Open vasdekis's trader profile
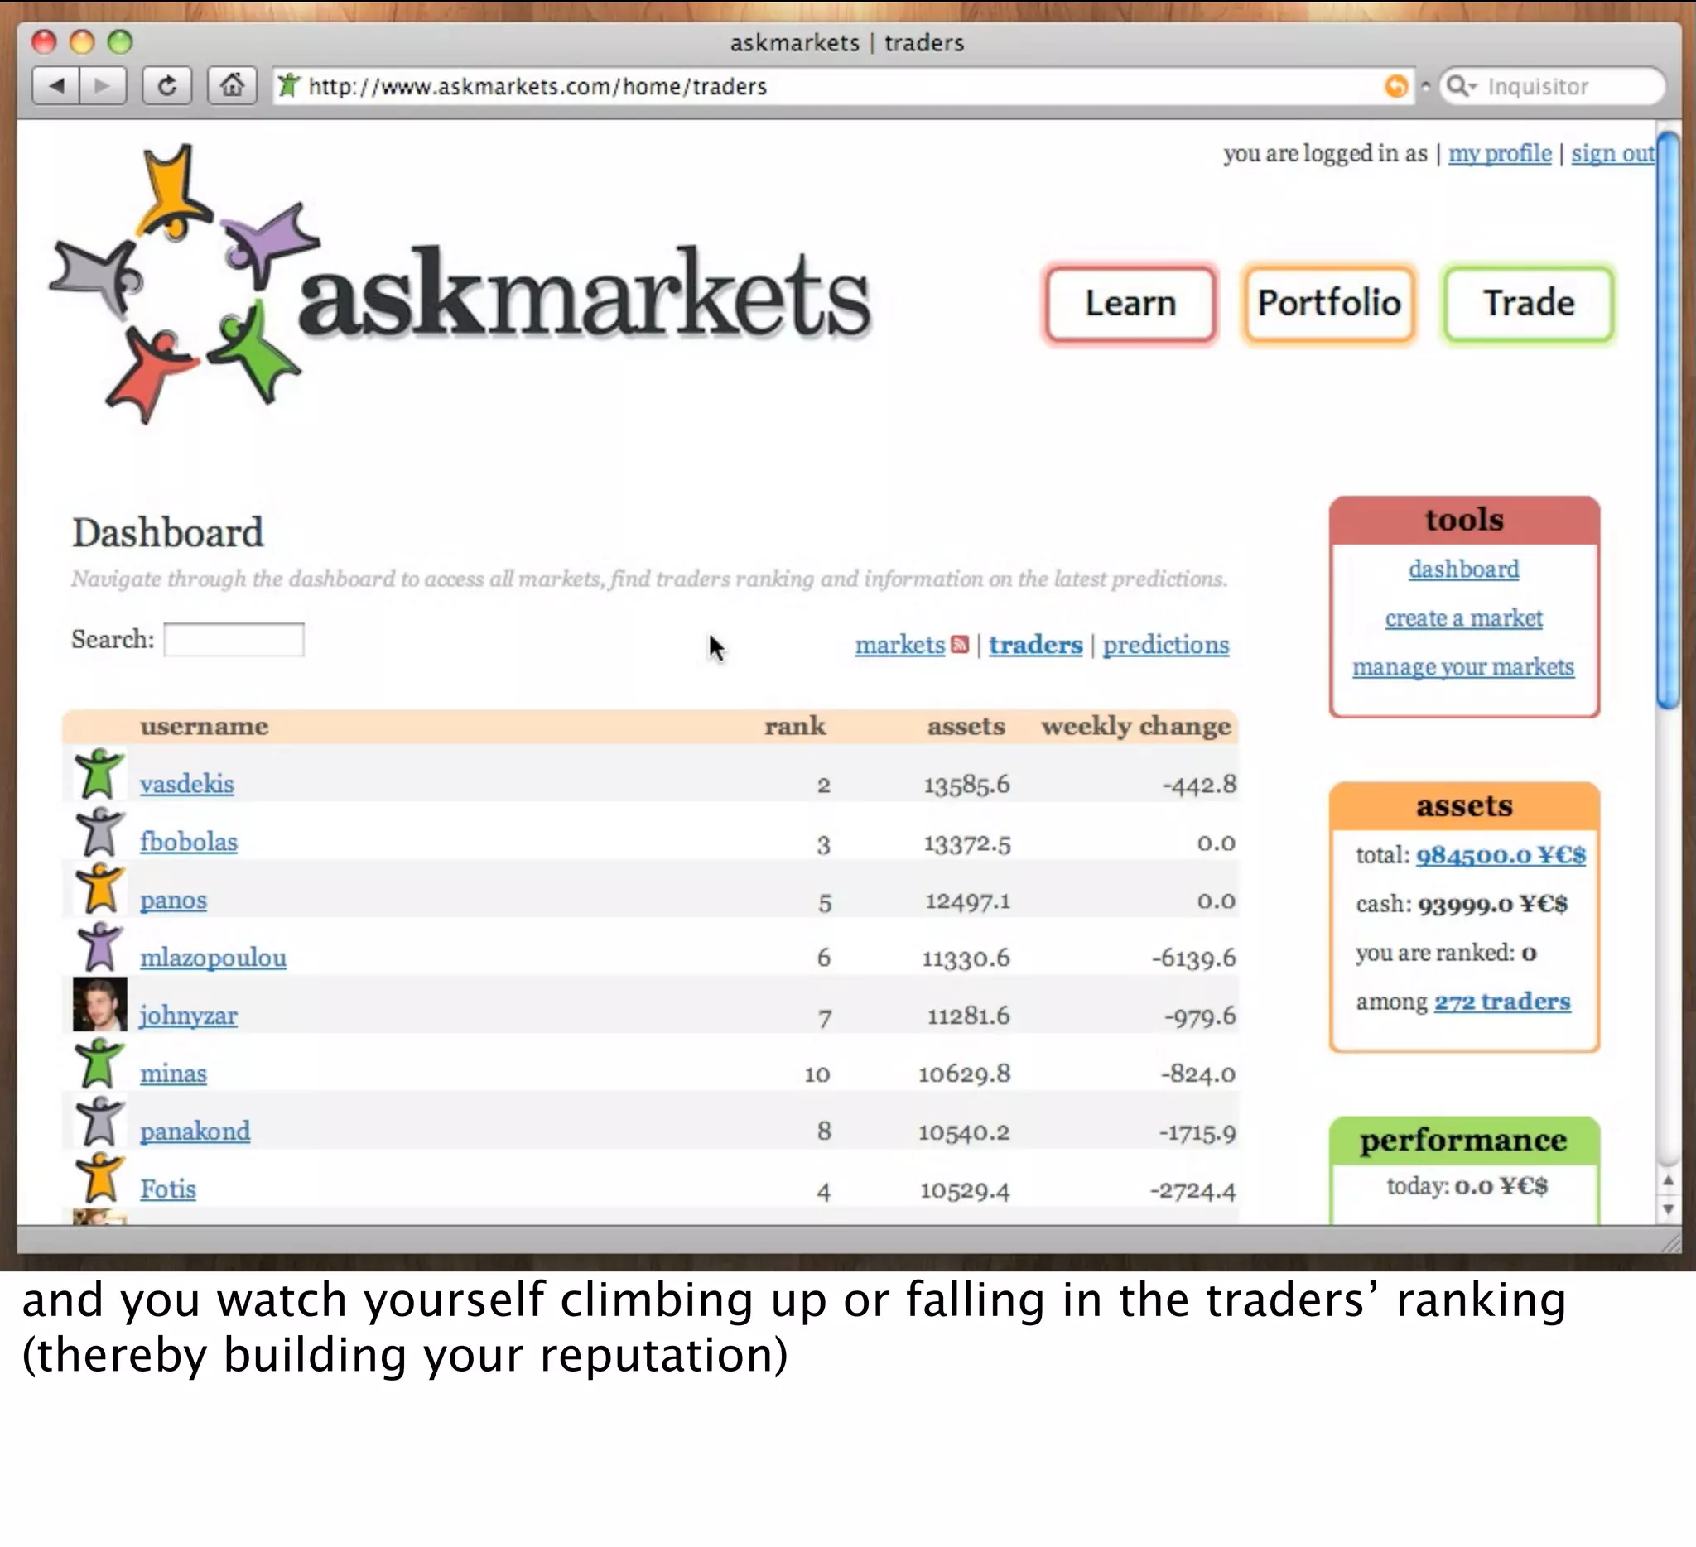 click(187, 784)
